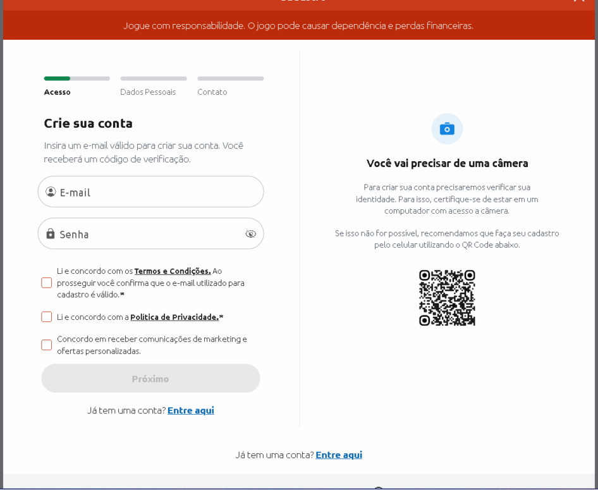Close the Cadastro dialog with the X
The image size is (598, 490).
tap(578, 2)
